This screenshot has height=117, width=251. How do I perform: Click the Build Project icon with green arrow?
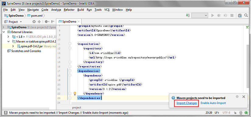click(188, 15)
